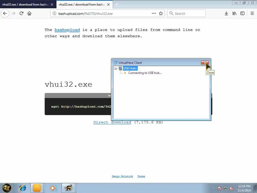
Task: Minimize the Firefox window
Action: click(x=236, y=3)
